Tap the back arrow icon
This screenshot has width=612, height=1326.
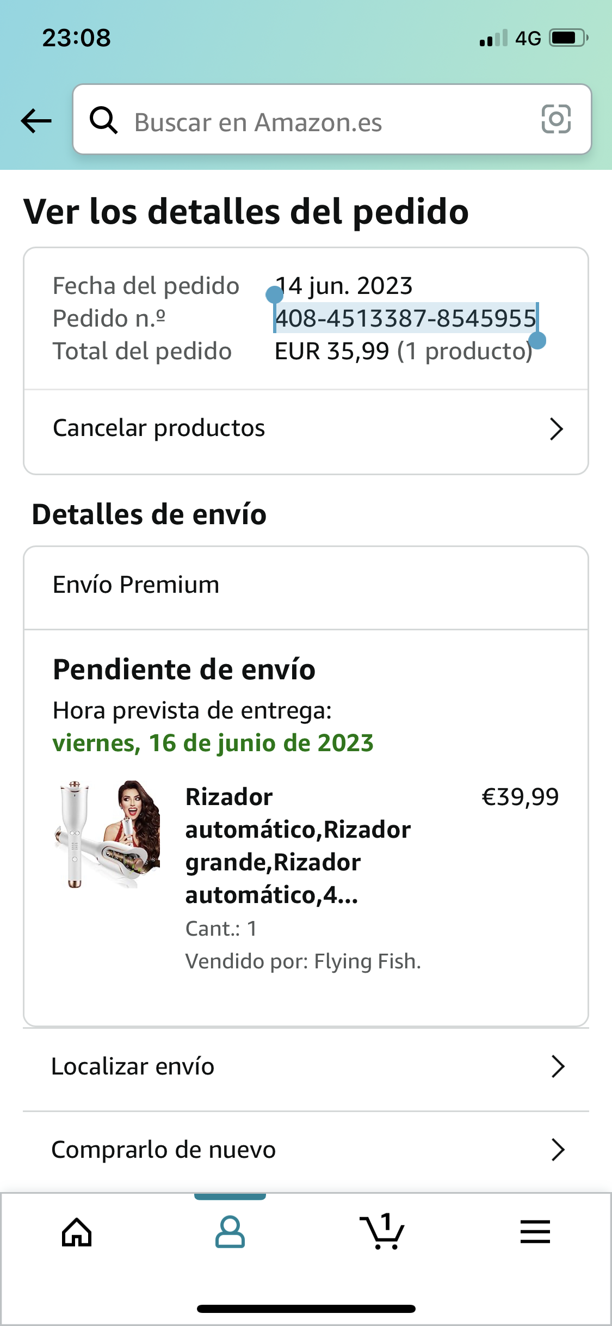coord(36,121)
